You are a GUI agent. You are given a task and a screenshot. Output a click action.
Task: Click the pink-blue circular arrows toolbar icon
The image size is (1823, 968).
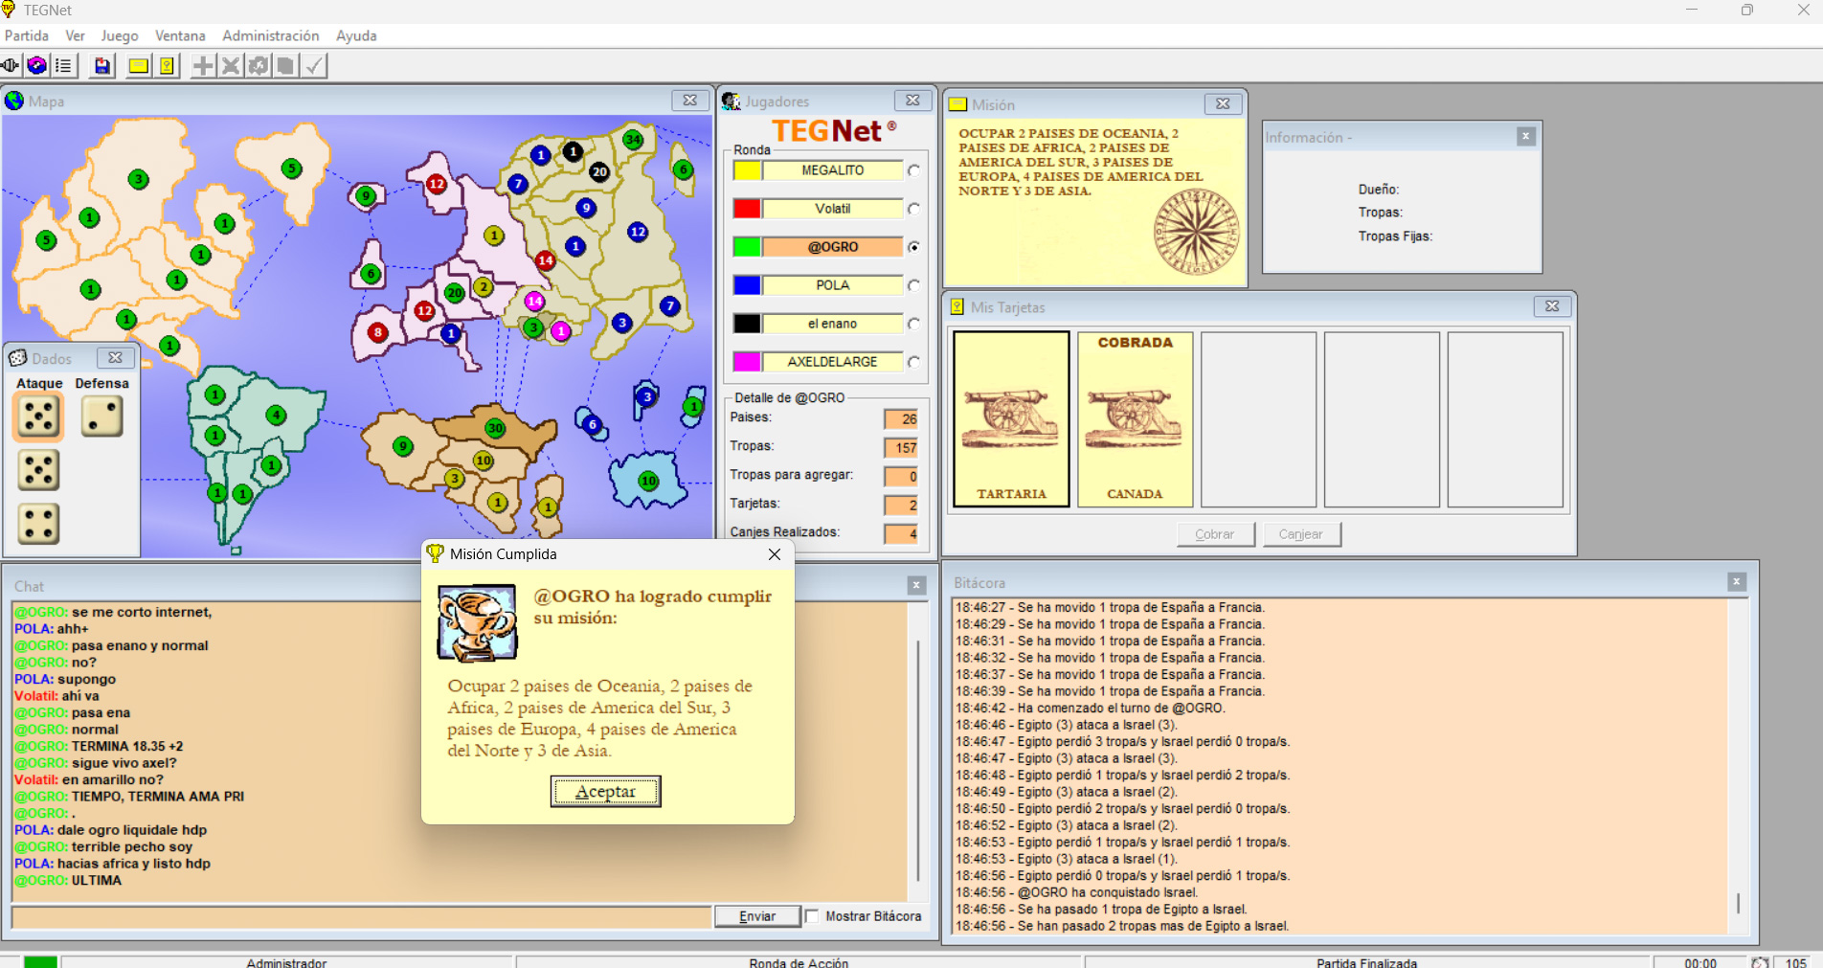pyautogui.click(x=37, y=66)
